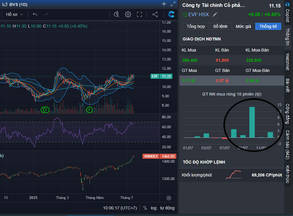The width and height of the screenshot is (293, 216).
Task: Switch to Sổ lệnh tab
Action: (220, 26)
